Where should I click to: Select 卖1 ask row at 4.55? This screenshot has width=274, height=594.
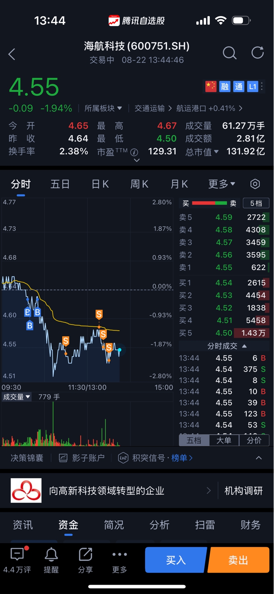(224, 268)
